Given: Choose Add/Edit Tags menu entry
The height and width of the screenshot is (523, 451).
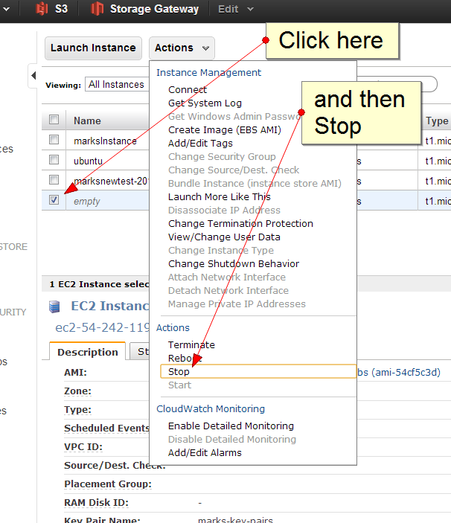Looking at the screenshot, I should tap(200, 143).
